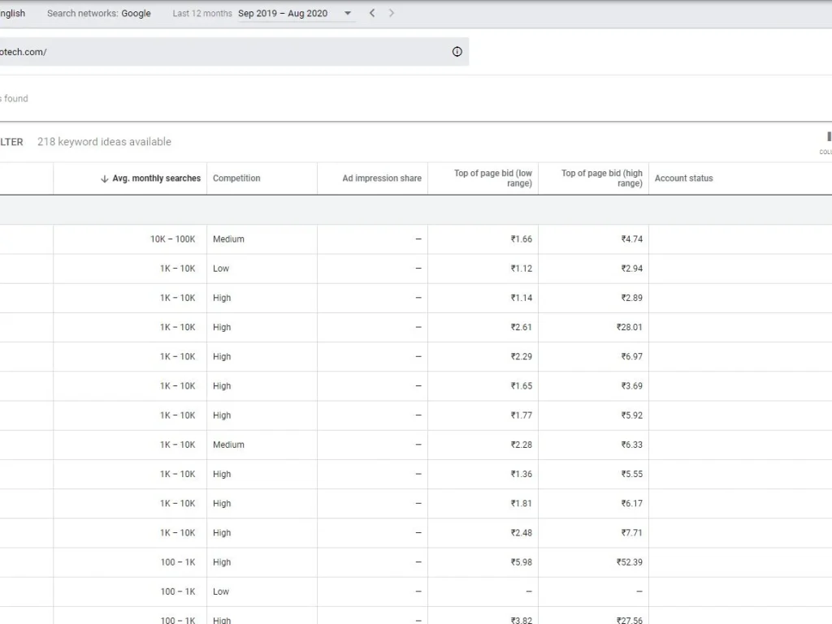Change the Search networks: Google setting

click(x=98, y=14)
